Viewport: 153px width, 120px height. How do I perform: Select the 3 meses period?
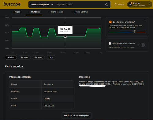click(24, 57)
